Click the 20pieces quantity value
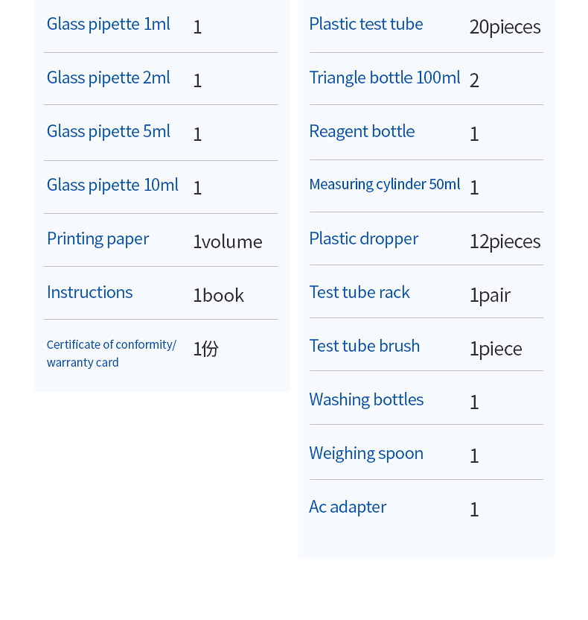The width and height of the screenshot is (588, 620). (x=505, y=27)
